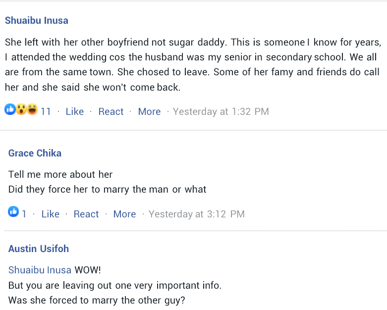Viewport: 387px width, 310px height.
Task: Open Grace Chika's profile name
Action: 35,153
